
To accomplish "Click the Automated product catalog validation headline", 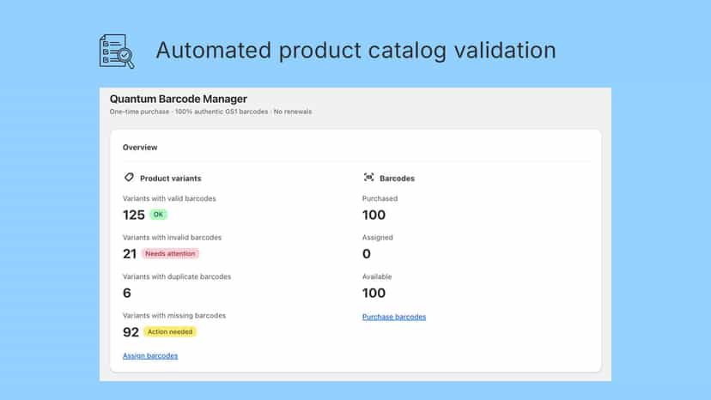I will [x=356, y=51].
